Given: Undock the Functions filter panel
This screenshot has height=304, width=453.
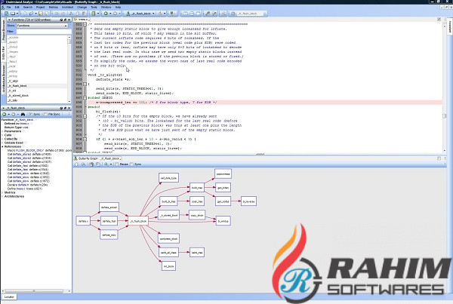Looking at the screenshot, I should pos(65,20).
